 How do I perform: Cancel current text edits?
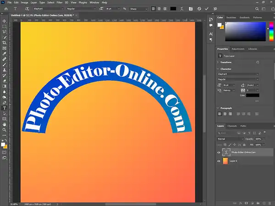tap(199, 9)
